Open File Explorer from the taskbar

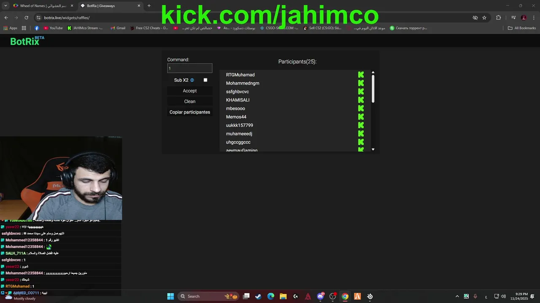point(283,296)
